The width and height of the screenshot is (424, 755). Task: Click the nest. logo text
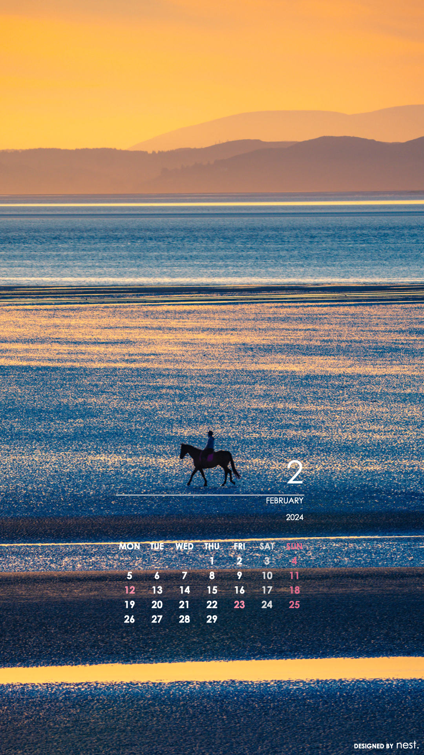407,745
